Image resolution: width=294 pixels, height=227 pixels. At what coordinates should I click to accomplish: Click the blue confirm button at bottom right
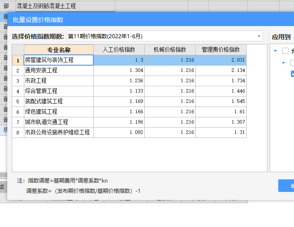point(286,186)
